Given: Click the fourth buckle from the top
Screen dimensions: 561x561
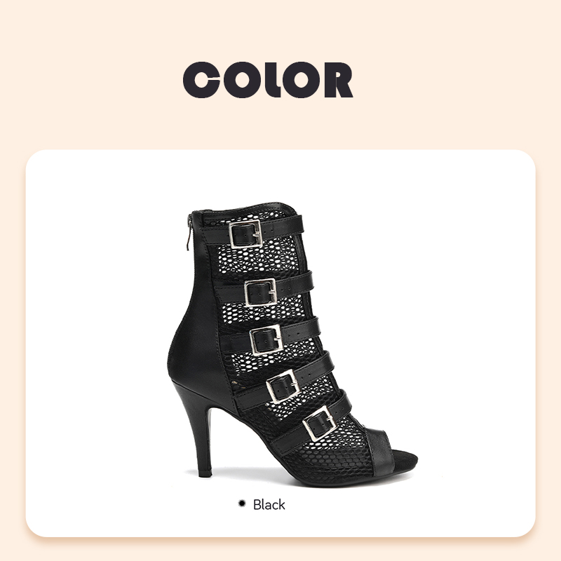Looking at the screenshot, I should tap(283, 386).
